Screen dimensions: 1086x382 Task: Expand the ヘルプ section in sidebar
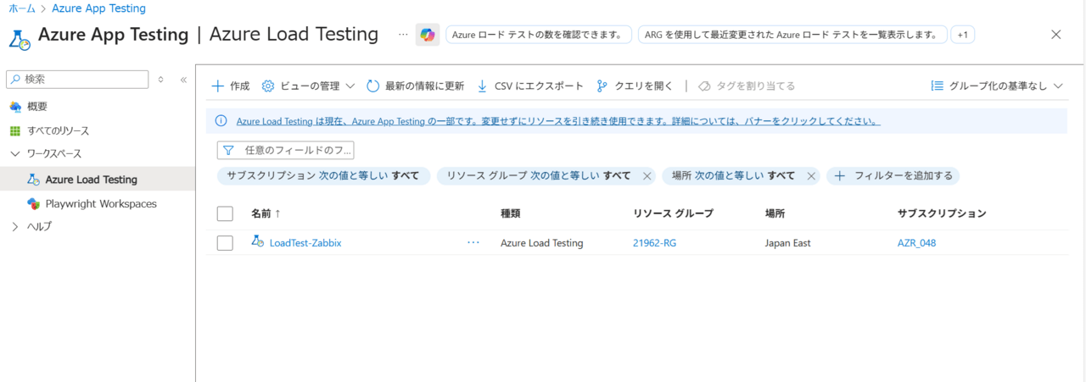point(15,227)
